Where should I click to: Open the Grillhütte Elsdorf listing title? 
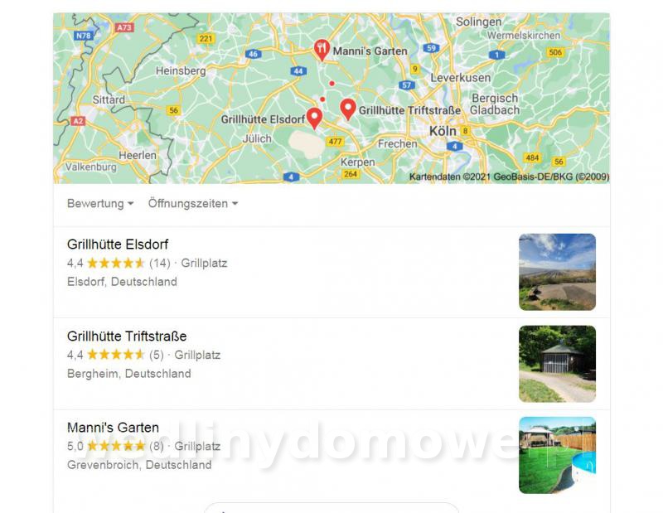(x=118, y=244)
